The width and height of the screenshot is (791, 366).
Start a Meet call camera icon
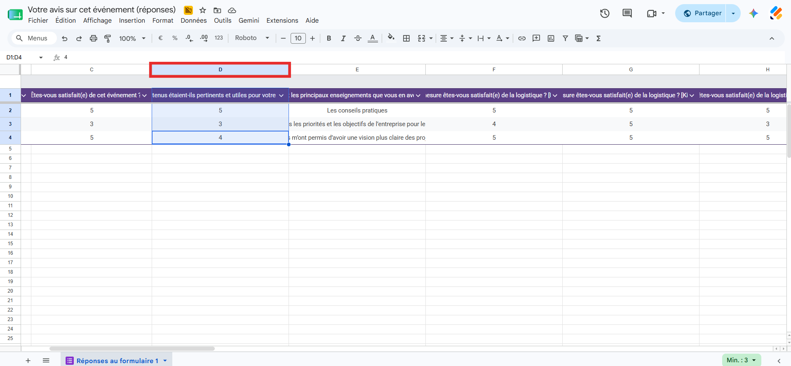(x=652, y=14)
